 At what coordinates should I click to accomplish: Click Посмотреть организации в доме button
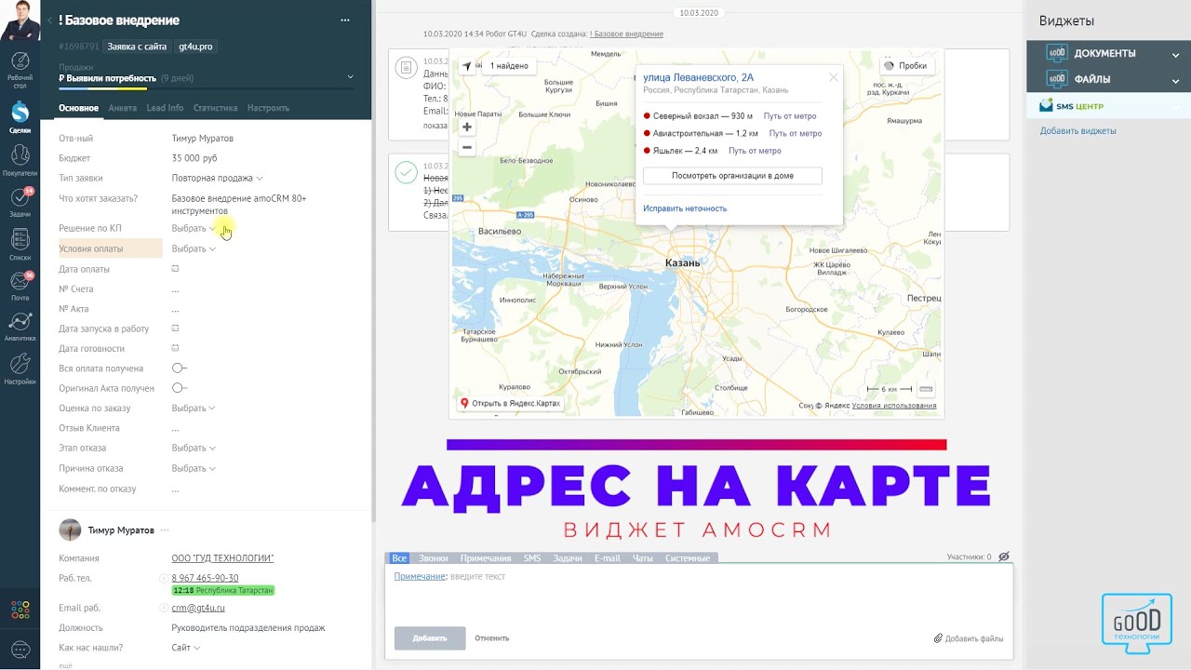pyautogui.click(x=732, y=176)
